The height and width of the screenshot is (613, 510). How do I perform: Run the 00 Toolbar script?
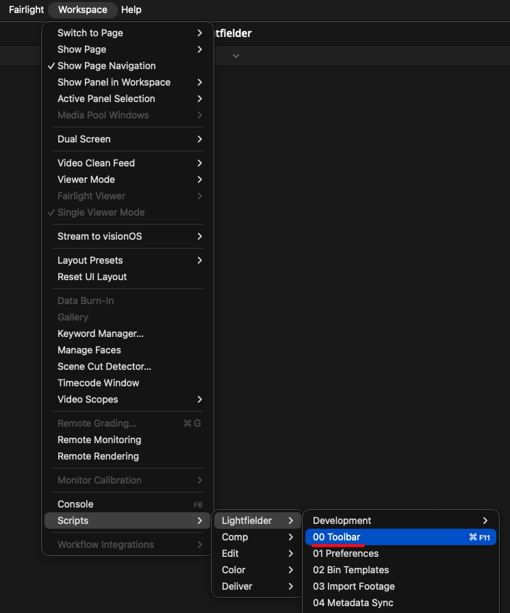coord(400,537)
